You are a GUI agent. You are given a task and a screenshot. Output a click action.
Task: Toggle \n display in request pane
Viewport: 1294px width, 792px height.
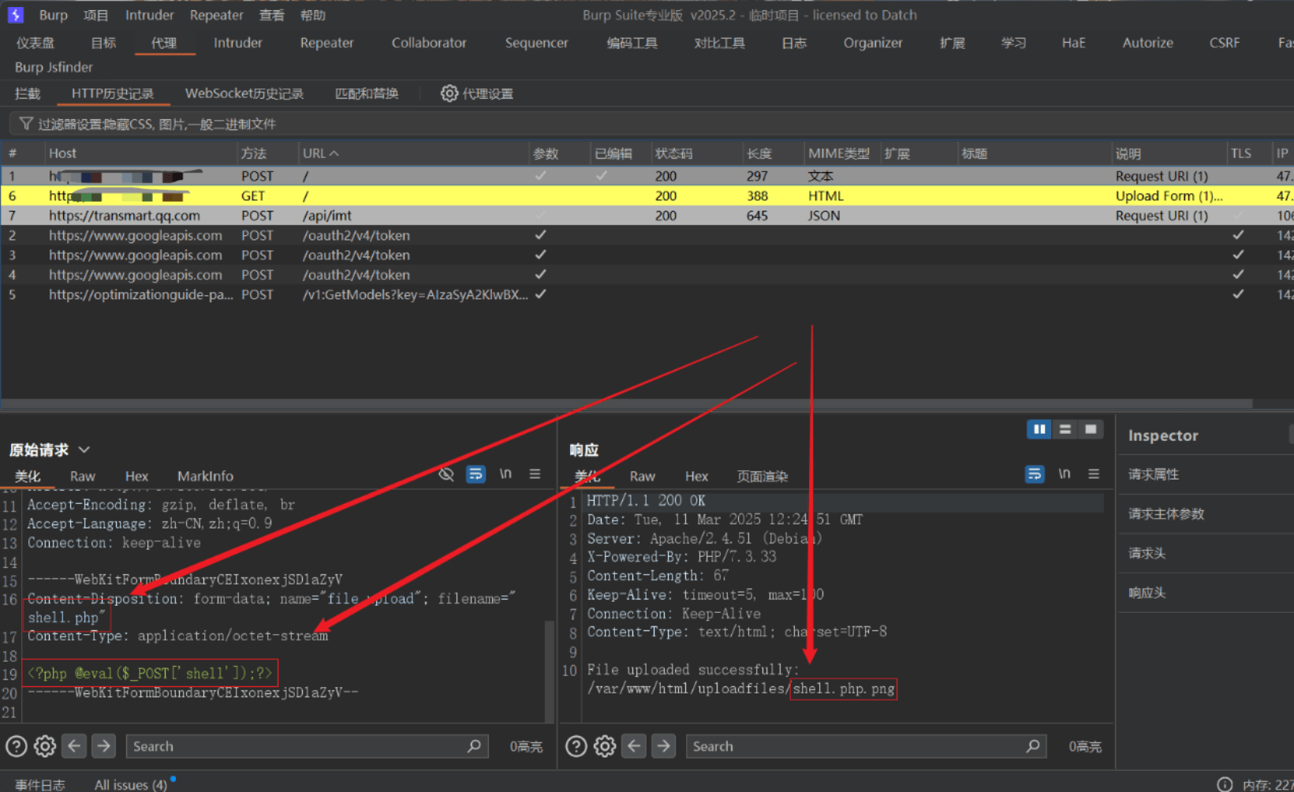(x=505, y=473)
